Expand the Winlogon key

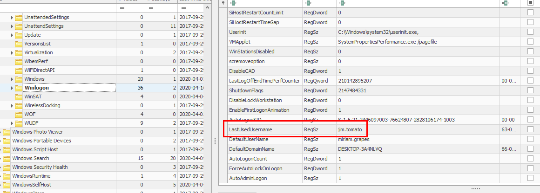coord(12,88)
